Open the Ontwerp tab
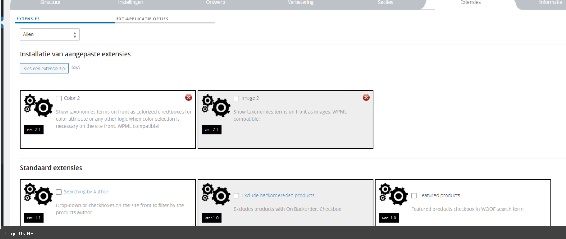Viewport: 566px width, 239px height. pyautogui.click(x=216, y=3)
